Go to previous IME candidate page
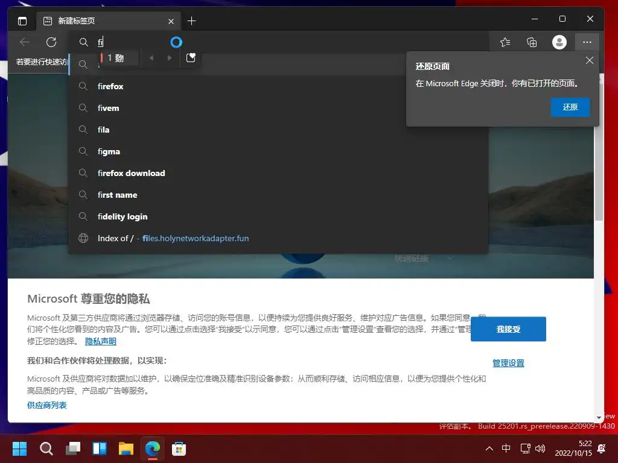 click(x=151, y=58)
